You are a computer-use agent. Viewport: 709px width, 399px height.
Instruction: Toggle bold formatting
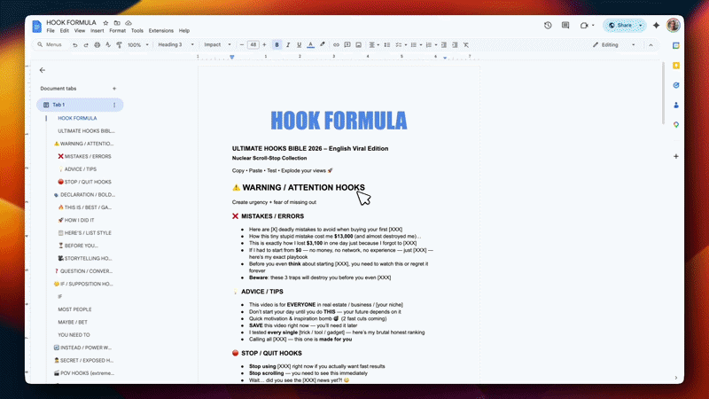coord(277,44)
